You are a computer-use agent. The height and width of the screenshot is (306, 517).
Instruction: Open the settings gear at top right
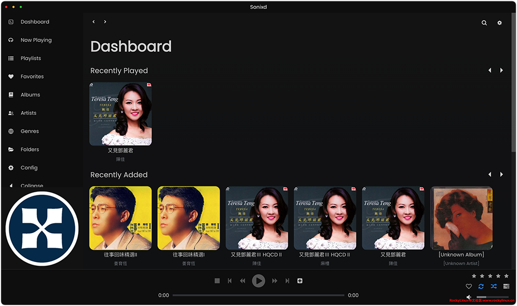point(499,23)
